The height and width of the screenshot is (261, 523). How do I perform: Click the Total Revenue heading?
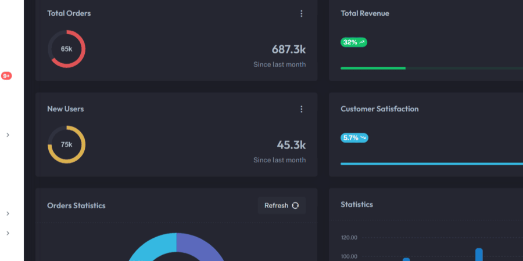click(365, 13)
